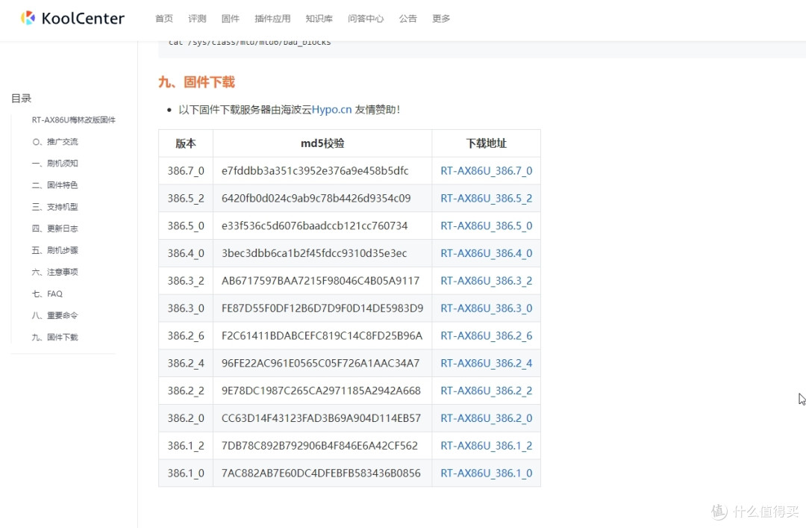
Task: Select md5 e7fddbb3a351c3952e376a9e458b5dfc
Action: click(x=315, y=171)
